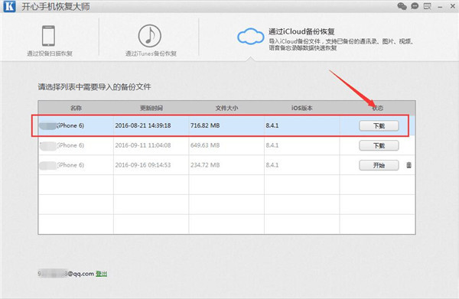
Task: Click 下载 button for the 649.63 MB backup
Action: click(x=379, y=146)
